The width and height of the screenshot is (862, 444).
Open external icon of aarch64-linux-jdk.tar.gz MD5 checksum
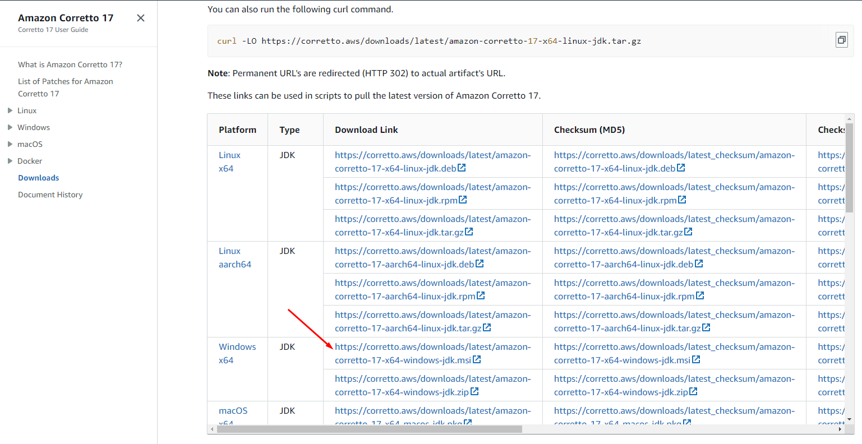706,327
